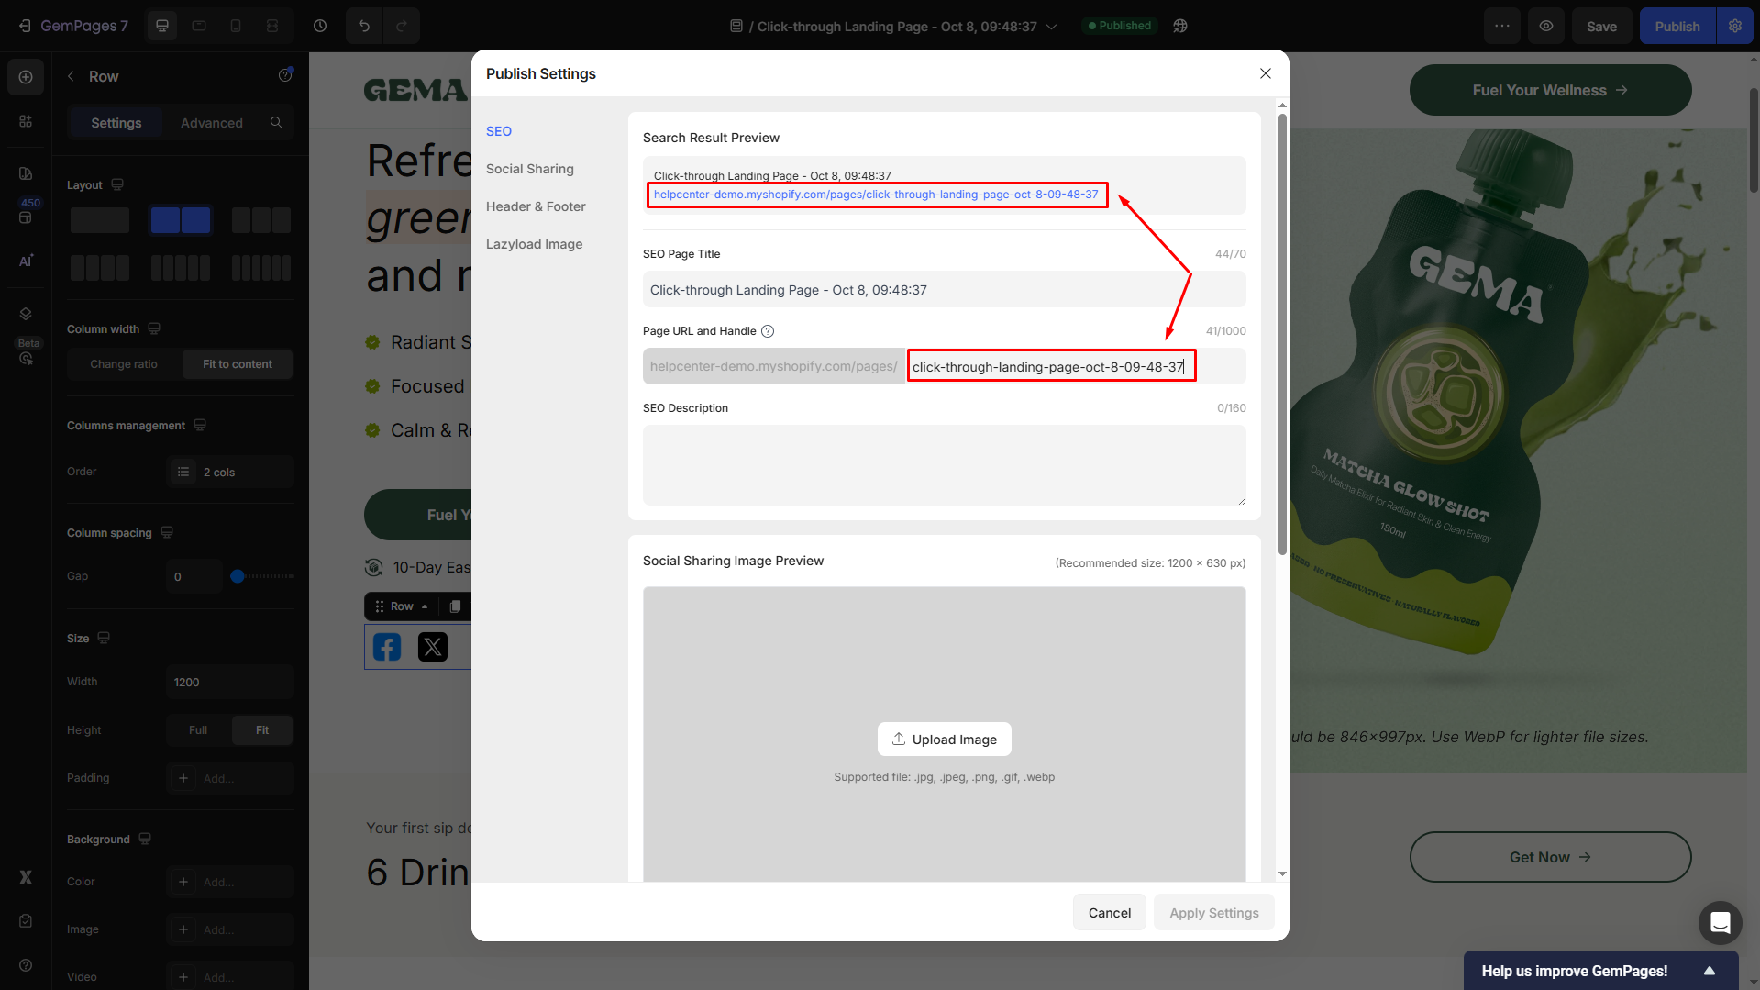
Task: Add a padding value
Action: 230,778
